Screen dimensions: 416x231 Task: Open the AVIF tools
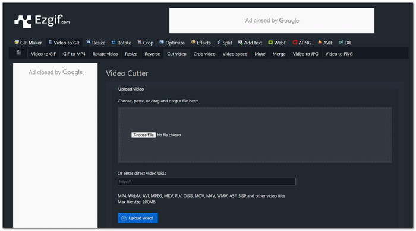(x=325, y=43)
